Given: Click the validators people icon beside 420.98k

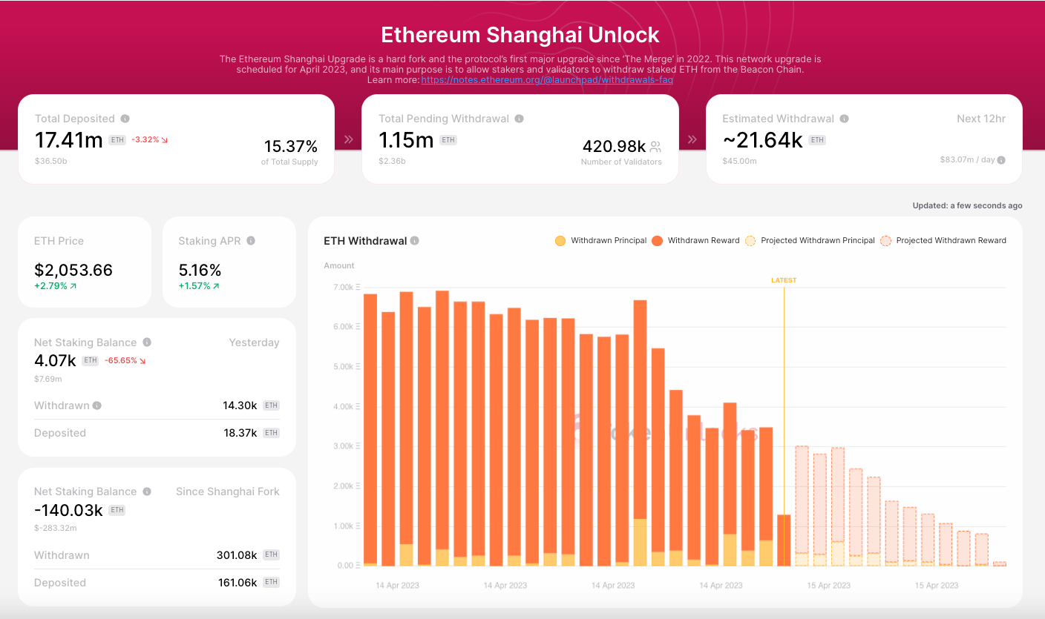Looking at the screenshot, I should pyautogui.click(x=655, y=147).
